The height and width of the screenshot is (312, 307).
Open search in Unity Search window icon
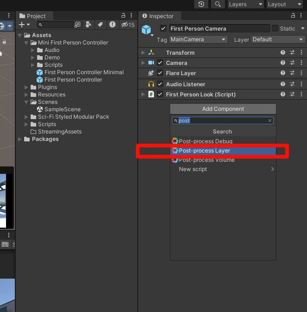[77, 25]
